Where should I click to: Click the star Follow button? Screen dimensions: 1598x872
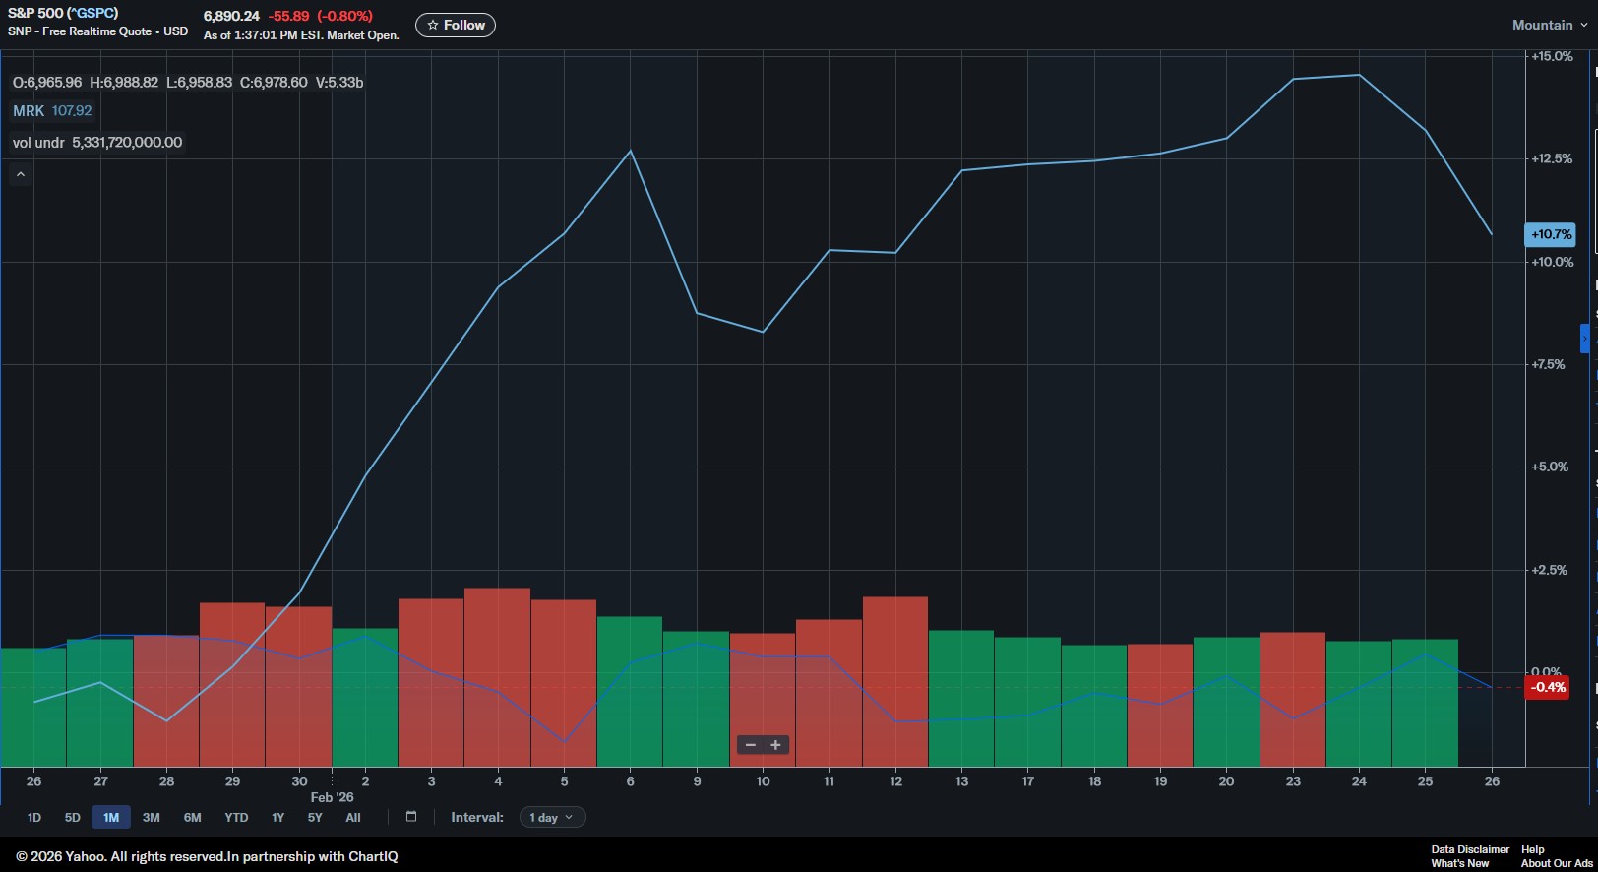click(x=456, y=26)
